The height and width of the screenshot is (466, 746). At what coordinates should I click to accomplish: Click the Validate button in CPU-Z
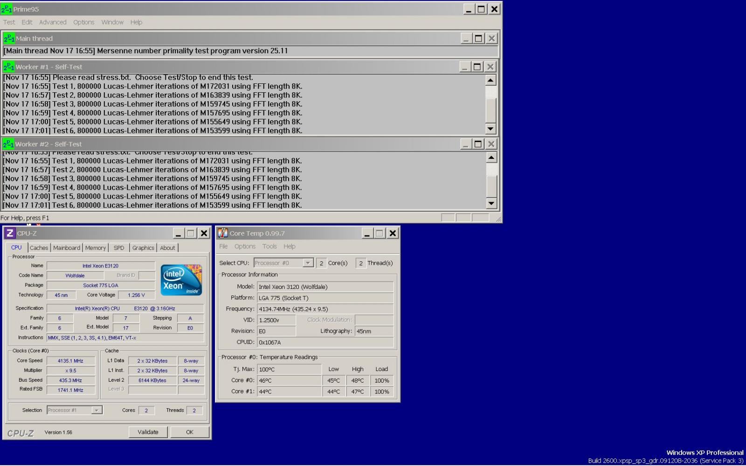(148, 432)
